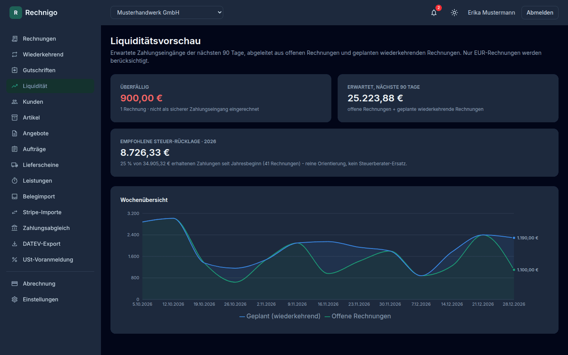Click the Artikel archive box icon
The width and height of the screenshot is (568, 355).
[x=15, y=118]
